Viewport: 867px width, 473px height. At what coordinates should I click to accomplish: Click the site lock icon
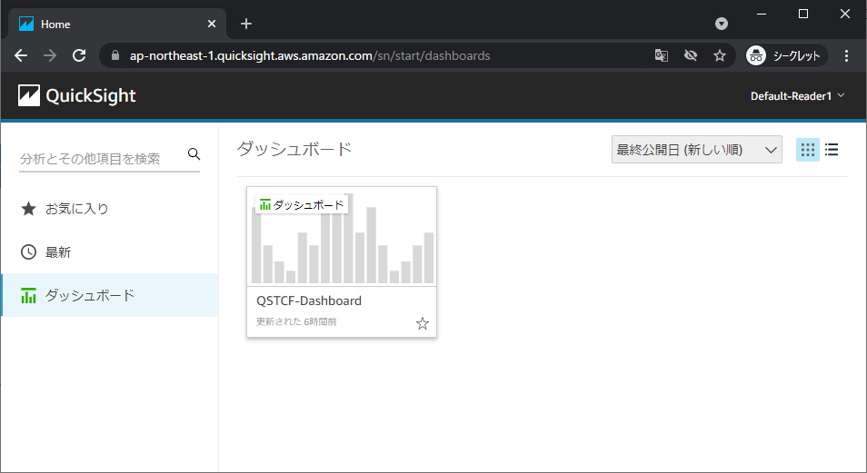115,55
